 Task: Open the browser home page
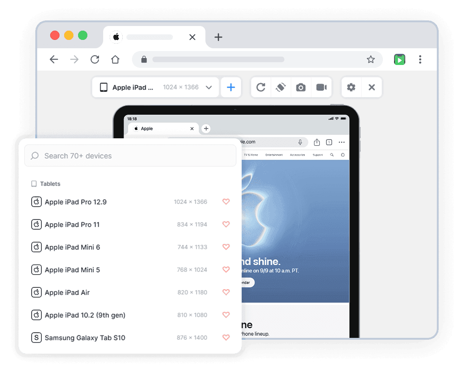[115, 59]
